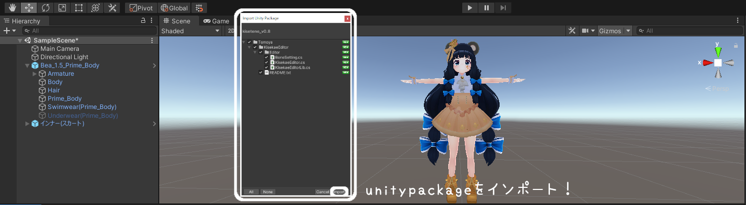Select the Rect Transform tool

pos(78,8)
